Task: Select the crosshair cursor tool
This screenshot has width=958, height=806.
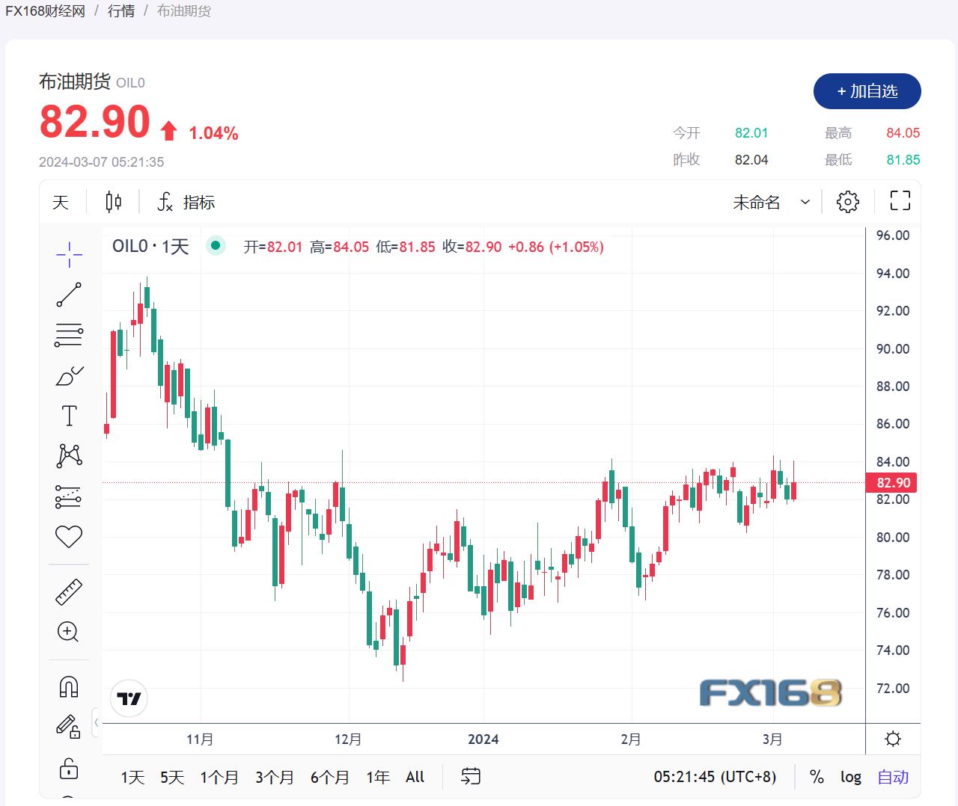Action: click(69, 254)
